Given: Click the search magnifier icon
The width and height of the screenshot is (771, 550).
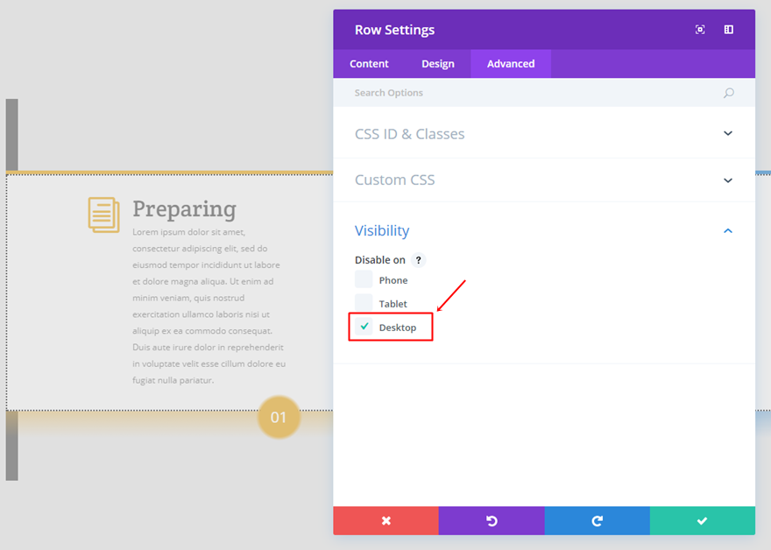Looking at the screenshot, I should tap(729, 93).
